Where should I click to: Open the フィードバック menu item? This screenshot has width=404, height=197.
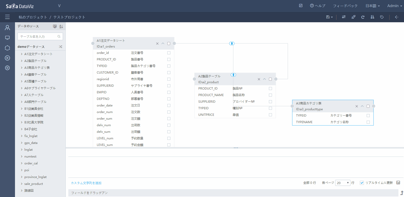[x=345, y=6]
